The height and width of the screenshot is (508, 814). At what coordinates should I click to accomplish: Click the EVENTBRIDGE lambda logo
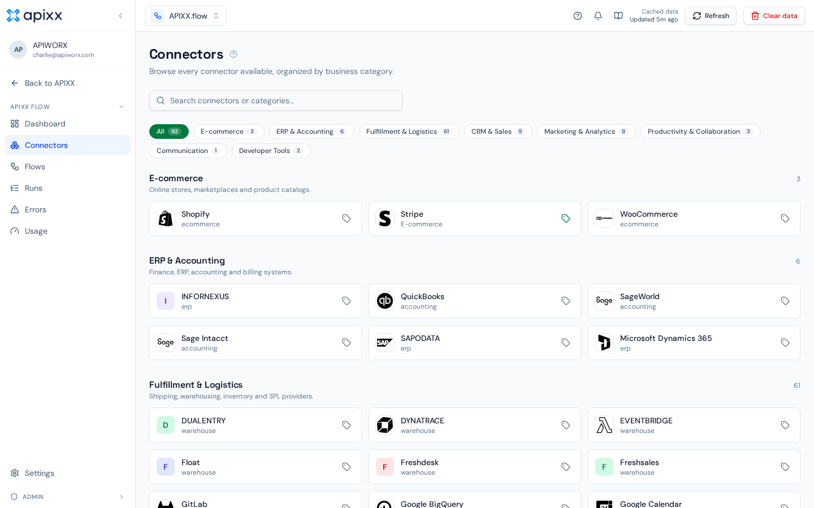pyautogui.click(x=604, y=425)
